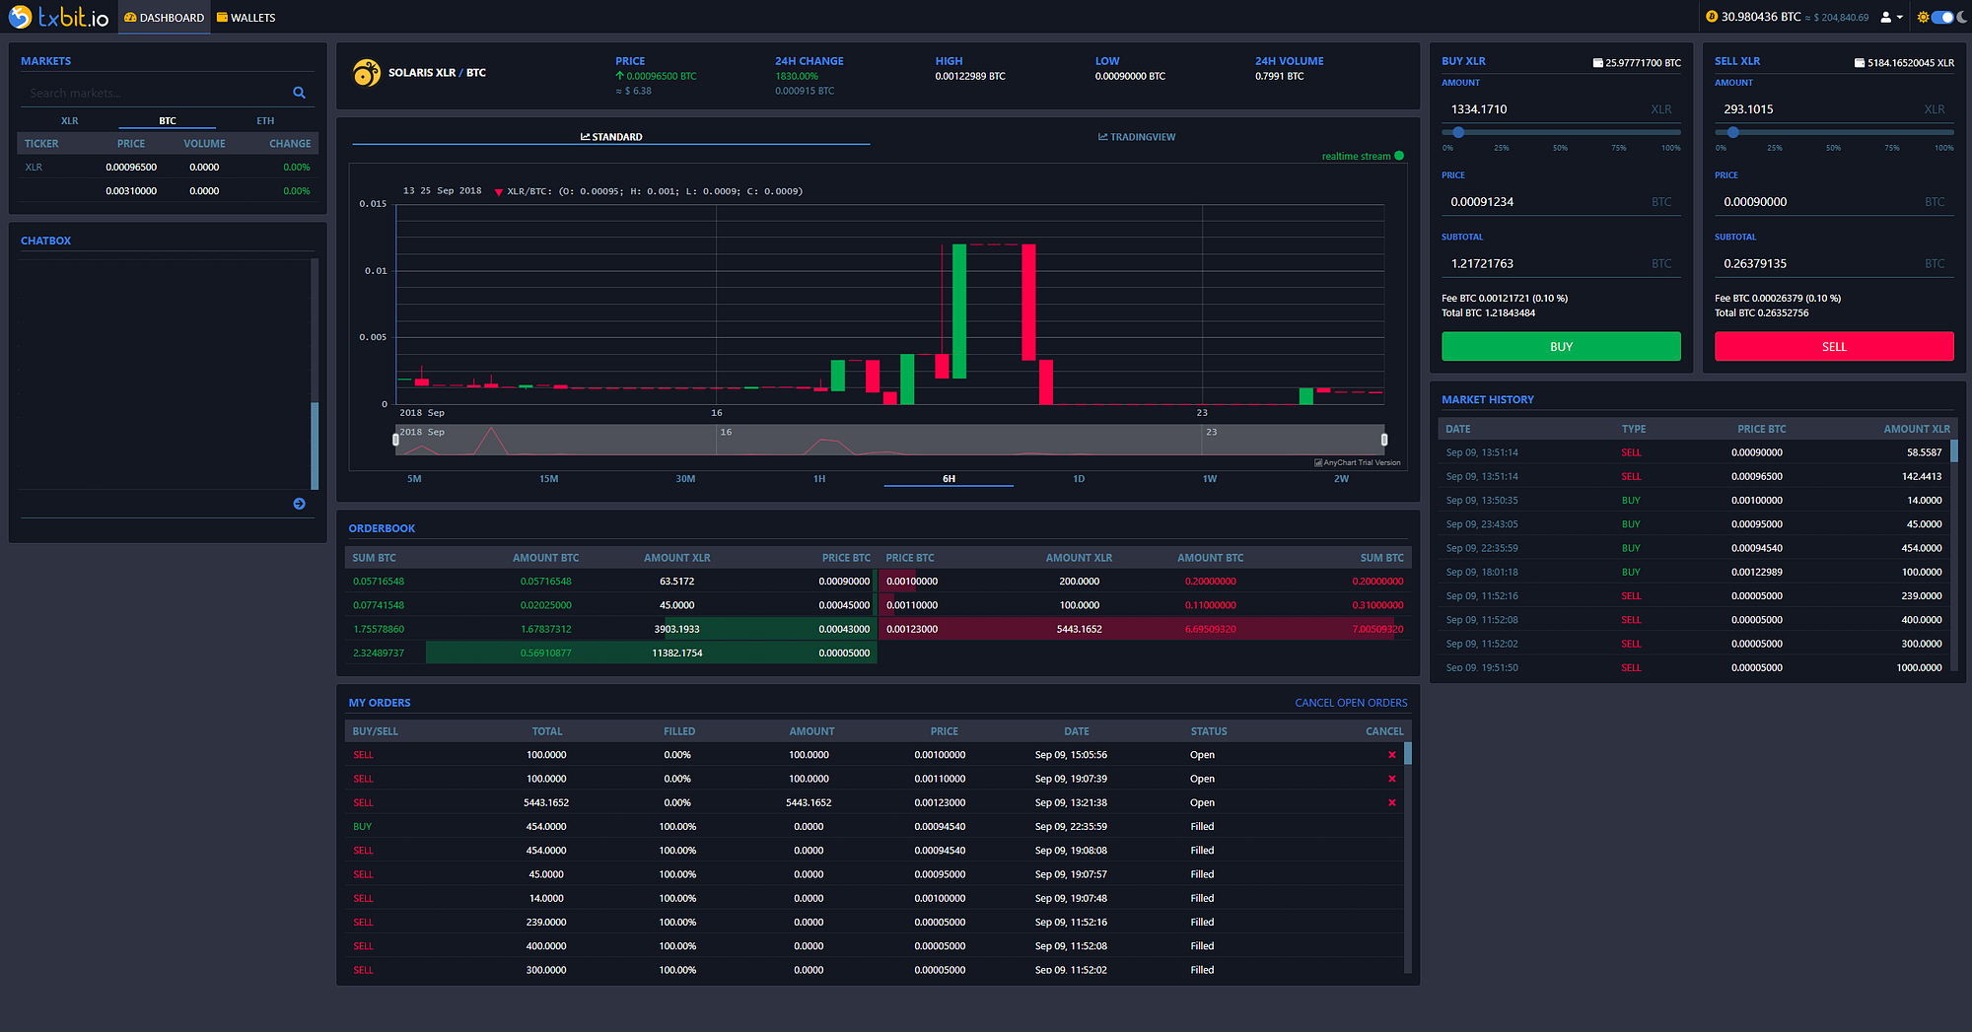Send chat message using arrow icon

click(x=299, y=504)
